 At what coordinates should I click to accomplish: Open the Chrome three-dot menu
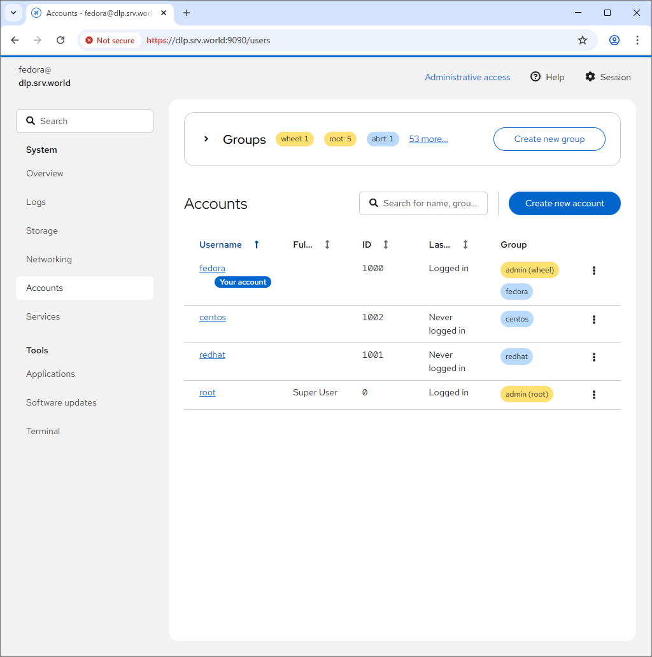[637, 40]
